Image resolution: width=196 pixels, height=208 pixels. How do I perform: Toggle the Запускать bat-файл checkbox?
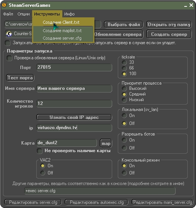8,43
